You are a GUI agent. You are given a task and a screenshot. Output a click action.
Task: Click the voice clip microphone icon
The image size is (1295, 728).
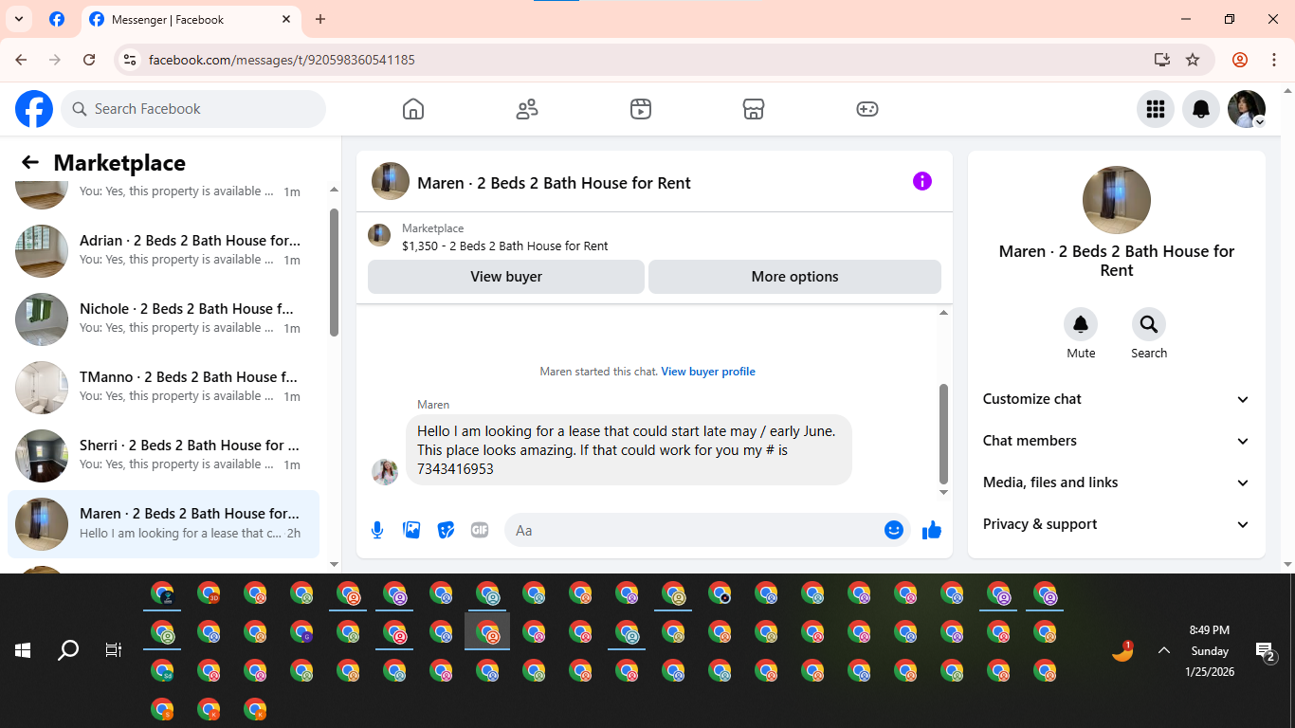pos(377,530)
